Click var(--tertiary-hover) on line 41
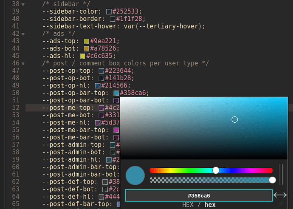 coord(162,26)
